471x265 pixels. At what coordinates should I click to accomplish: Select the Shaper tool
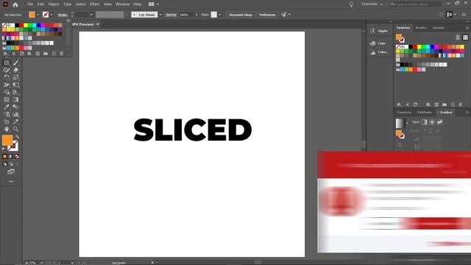click(7, 71)
